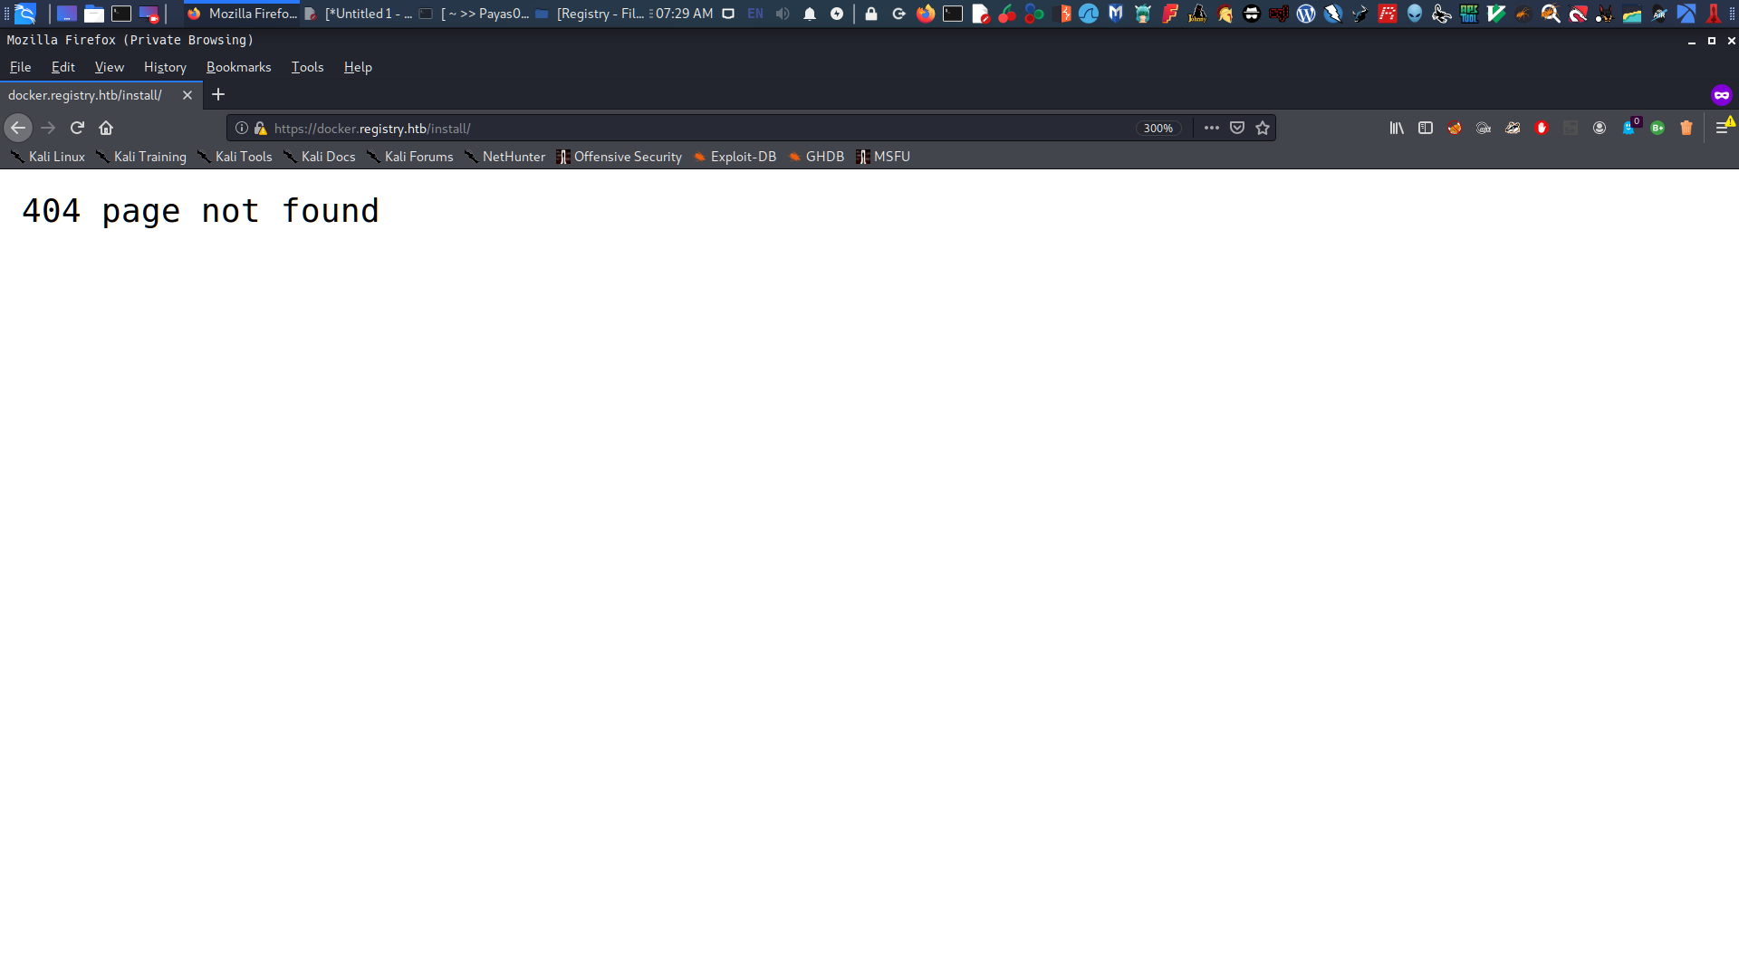Launch the WordPress scanner panel icon

tap(1306, 14)
